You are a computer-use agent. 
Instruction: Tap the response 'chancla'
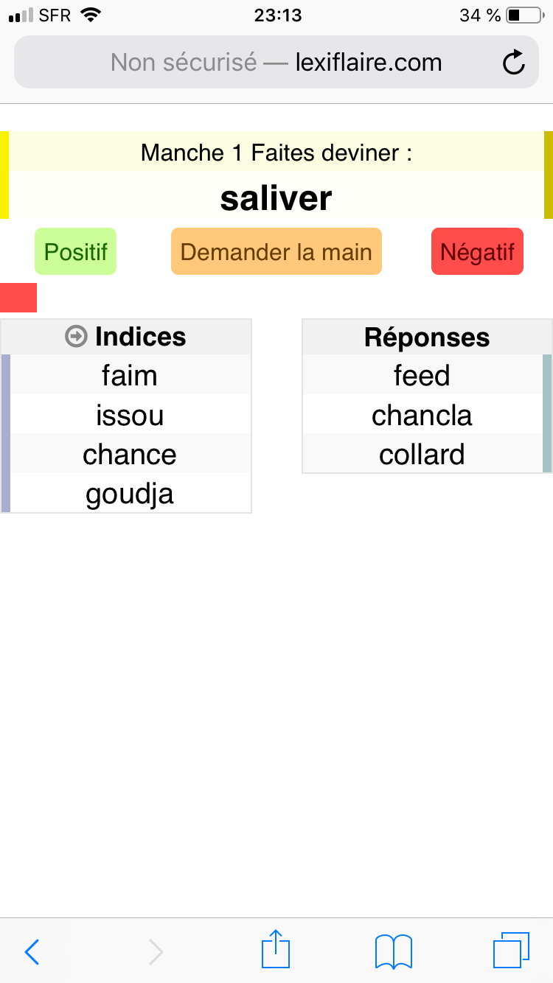[x=422, y=416]
